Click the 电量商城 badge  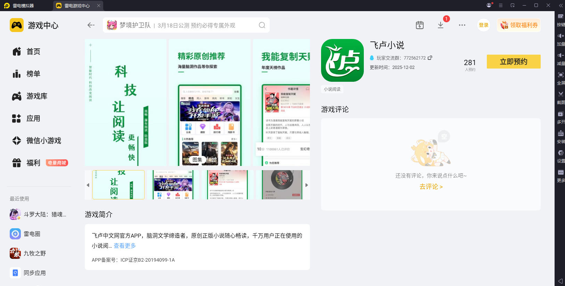(57, 163)
